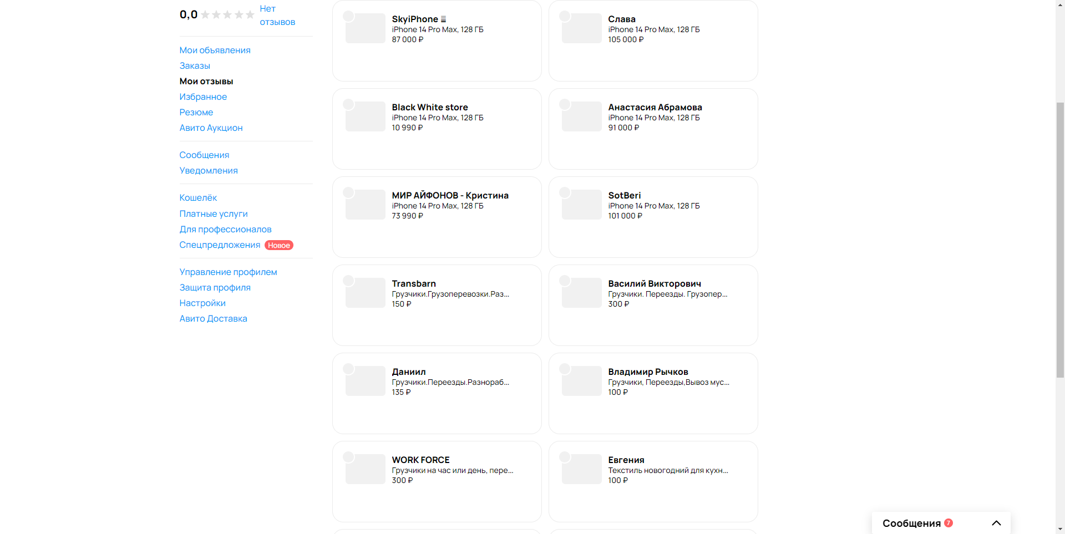The width and height of the screenshot is (1065, 534).
Task: Click the badge icon next to SkyiPhone
Action: pyautogui.click(x=443, y=19)
